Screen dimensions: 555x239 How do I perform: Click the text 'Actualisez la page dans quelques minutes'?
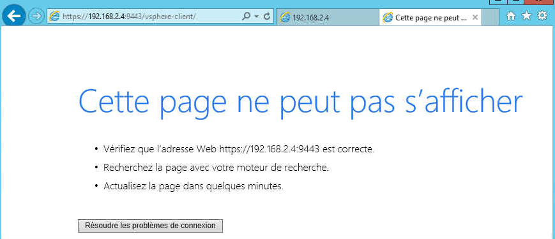click(x=194, y=186)
